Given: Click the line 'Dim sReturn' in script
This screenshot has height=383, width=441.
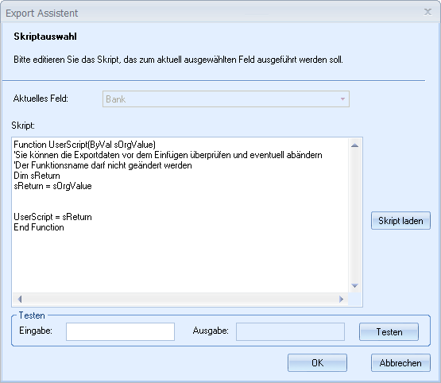Looking at the screenshot, I should [37, 176].
